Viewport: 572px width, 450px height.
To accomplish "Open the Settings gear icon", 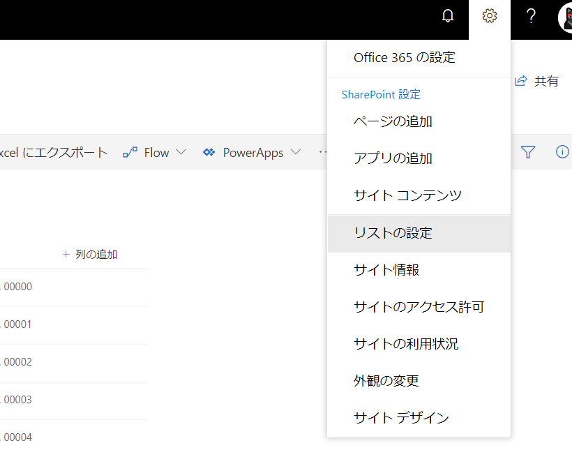I will 489,15.
